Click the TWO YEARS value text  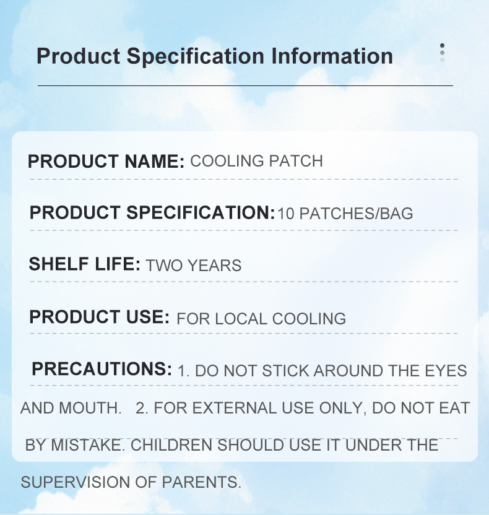(x=194, y=266)
